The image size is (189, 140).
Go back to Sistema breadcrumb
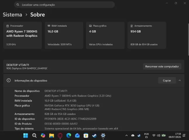pos(12,15)
